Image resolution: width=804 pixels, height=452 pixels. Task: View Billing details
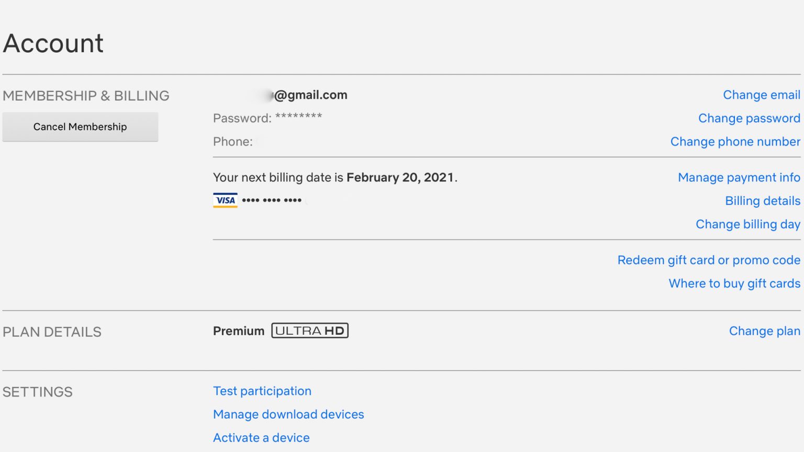763,201
